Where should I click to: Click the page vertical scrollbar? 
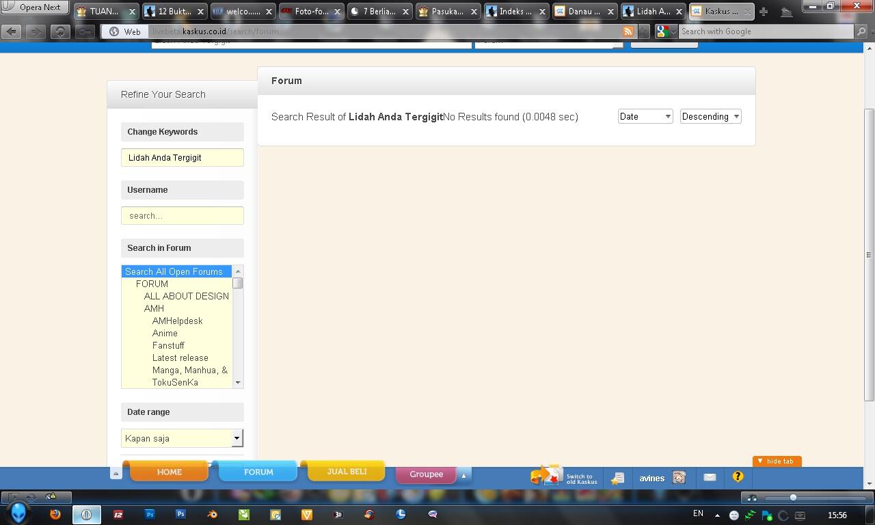click(869, 254)
